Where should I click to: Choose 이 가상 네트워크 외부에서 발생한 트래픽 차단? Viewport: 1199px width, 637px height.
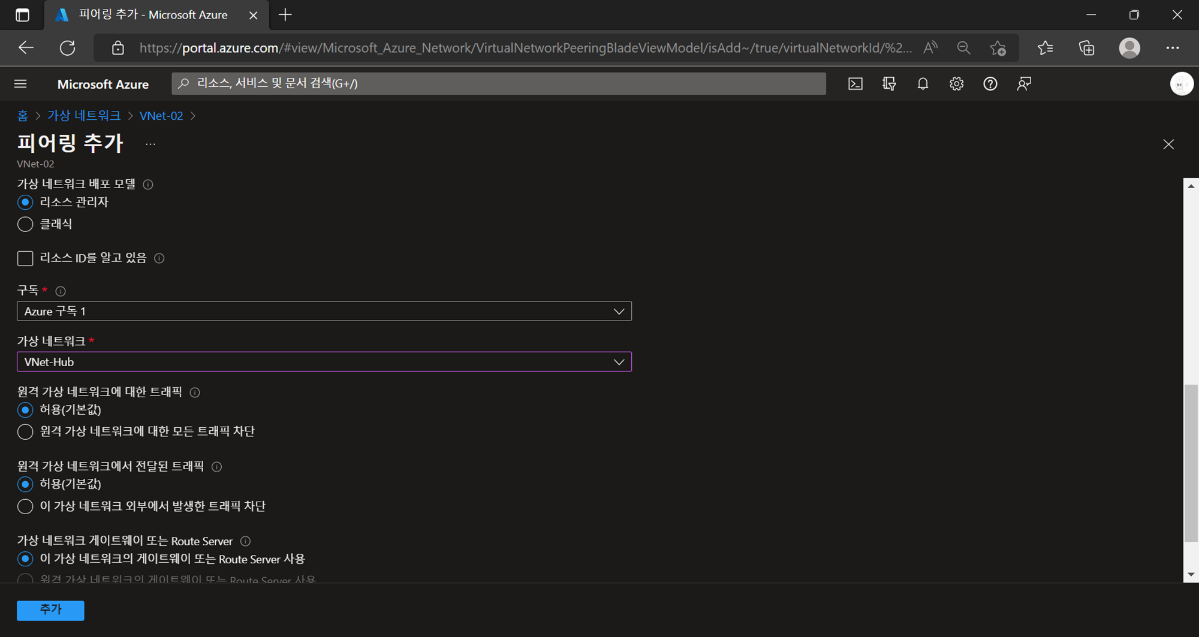pos(25,506)
